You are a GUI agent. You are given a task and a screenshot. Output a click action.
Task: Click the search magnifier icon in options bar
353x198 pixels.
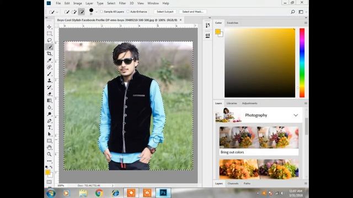tap(293, 12)
